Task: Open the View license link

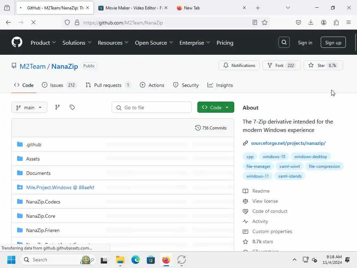Action: point(265,201)
